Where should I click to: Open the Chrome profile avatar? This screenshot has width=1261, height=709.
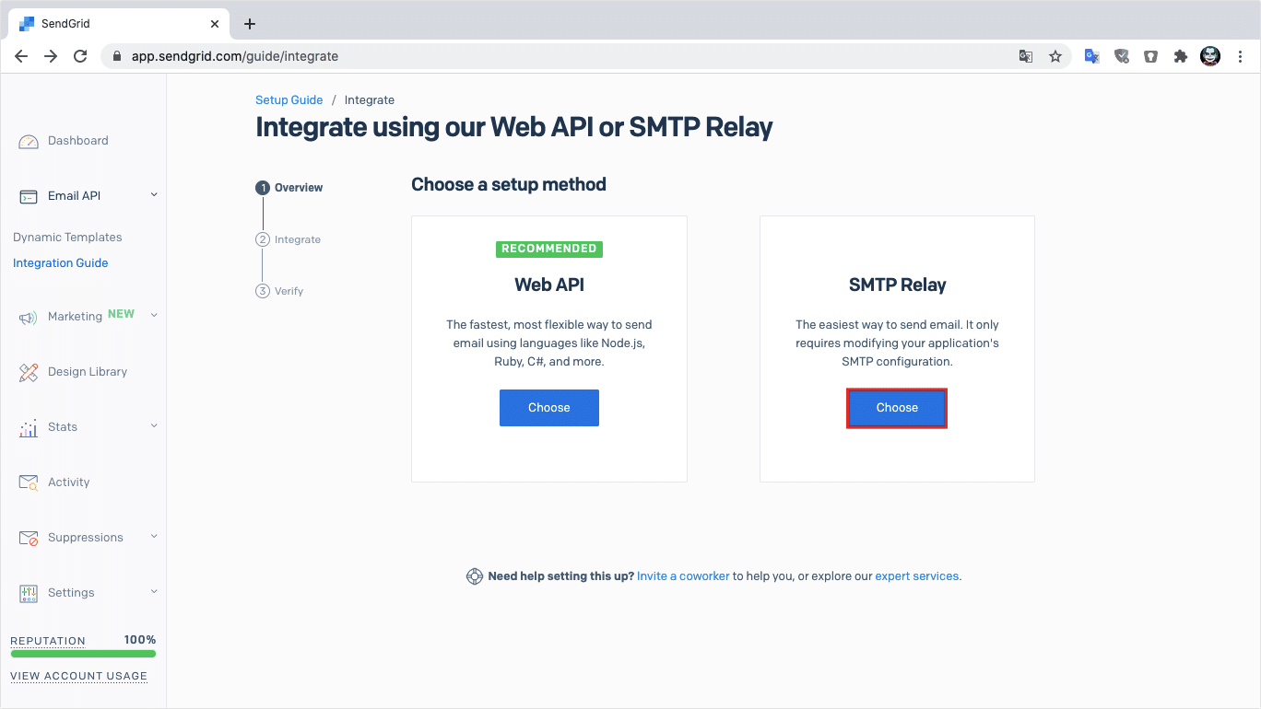[x=1210, y=56]
